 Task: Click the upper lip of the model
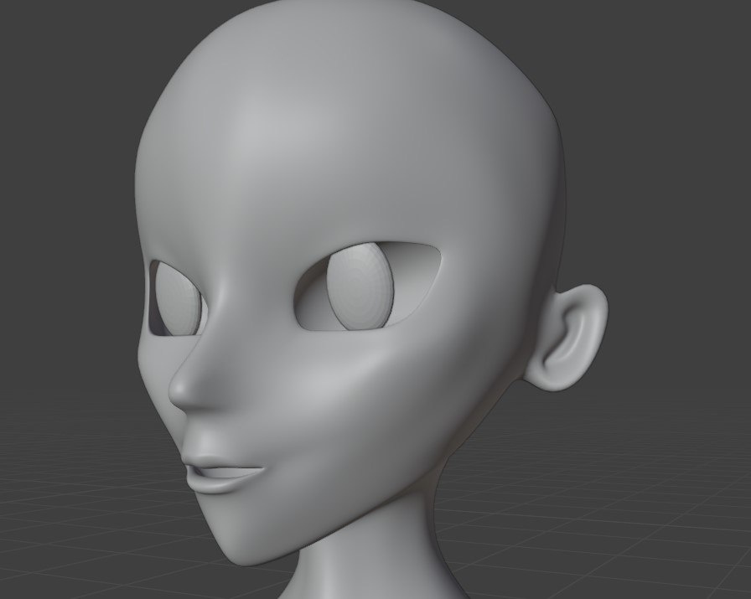[215, 463]
